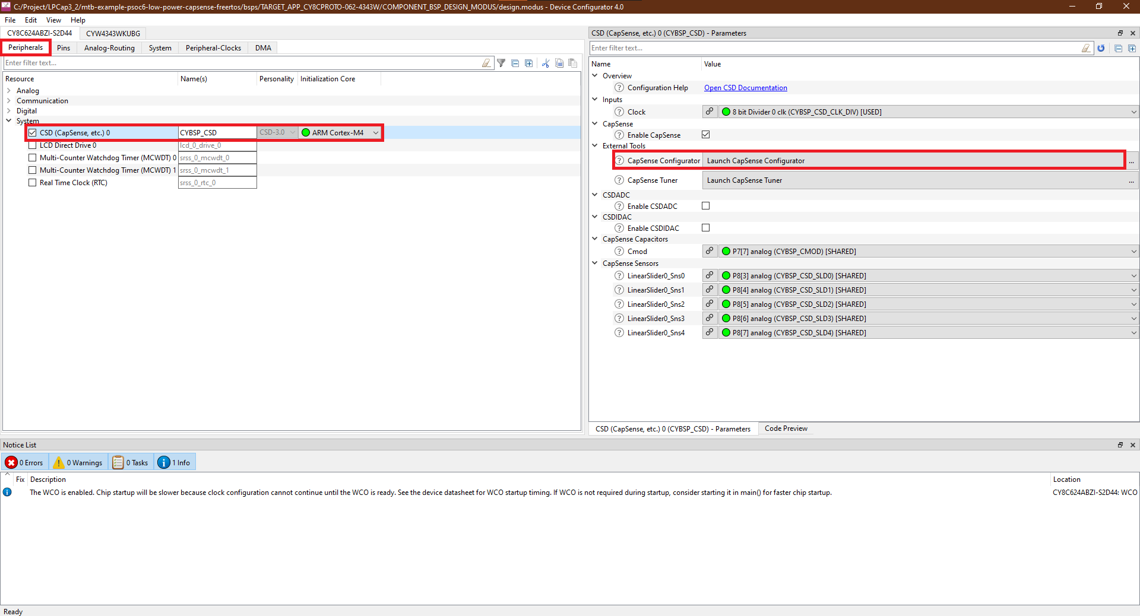
Task: Collapse the System resource group
Action: [x=9, y=120]
